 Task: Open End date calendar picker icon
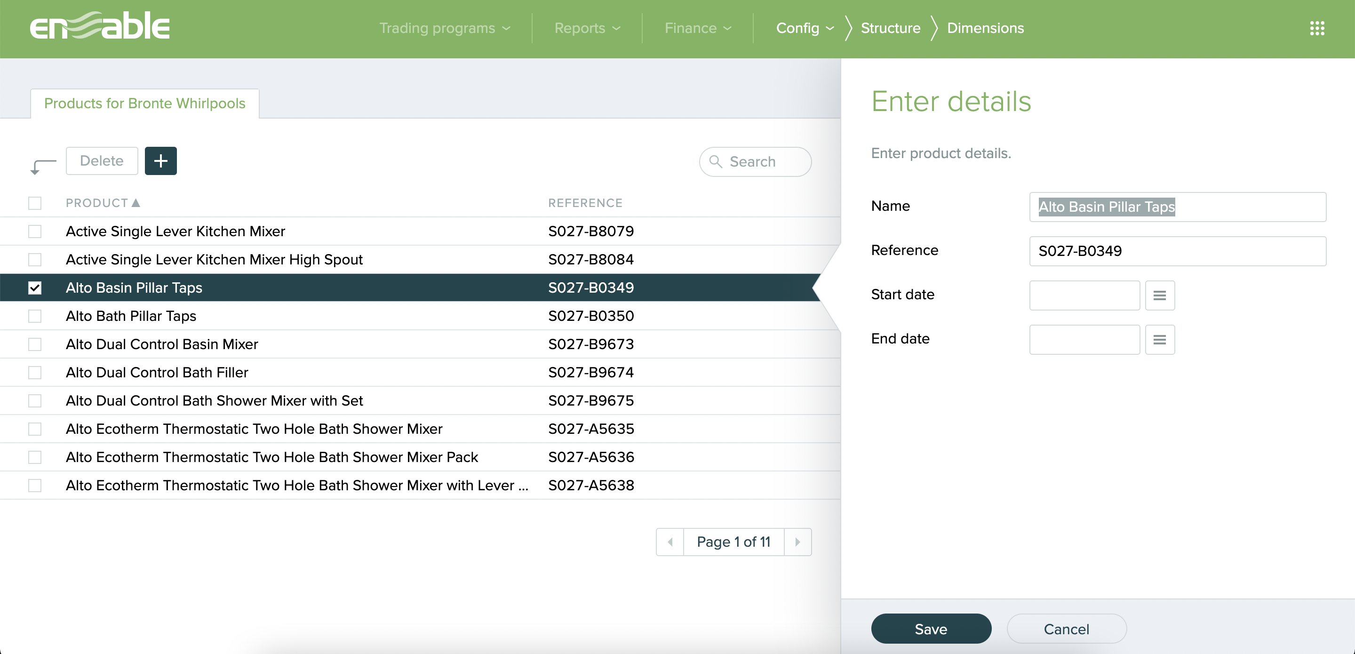pyautogui.click(x=1159, y=339)
